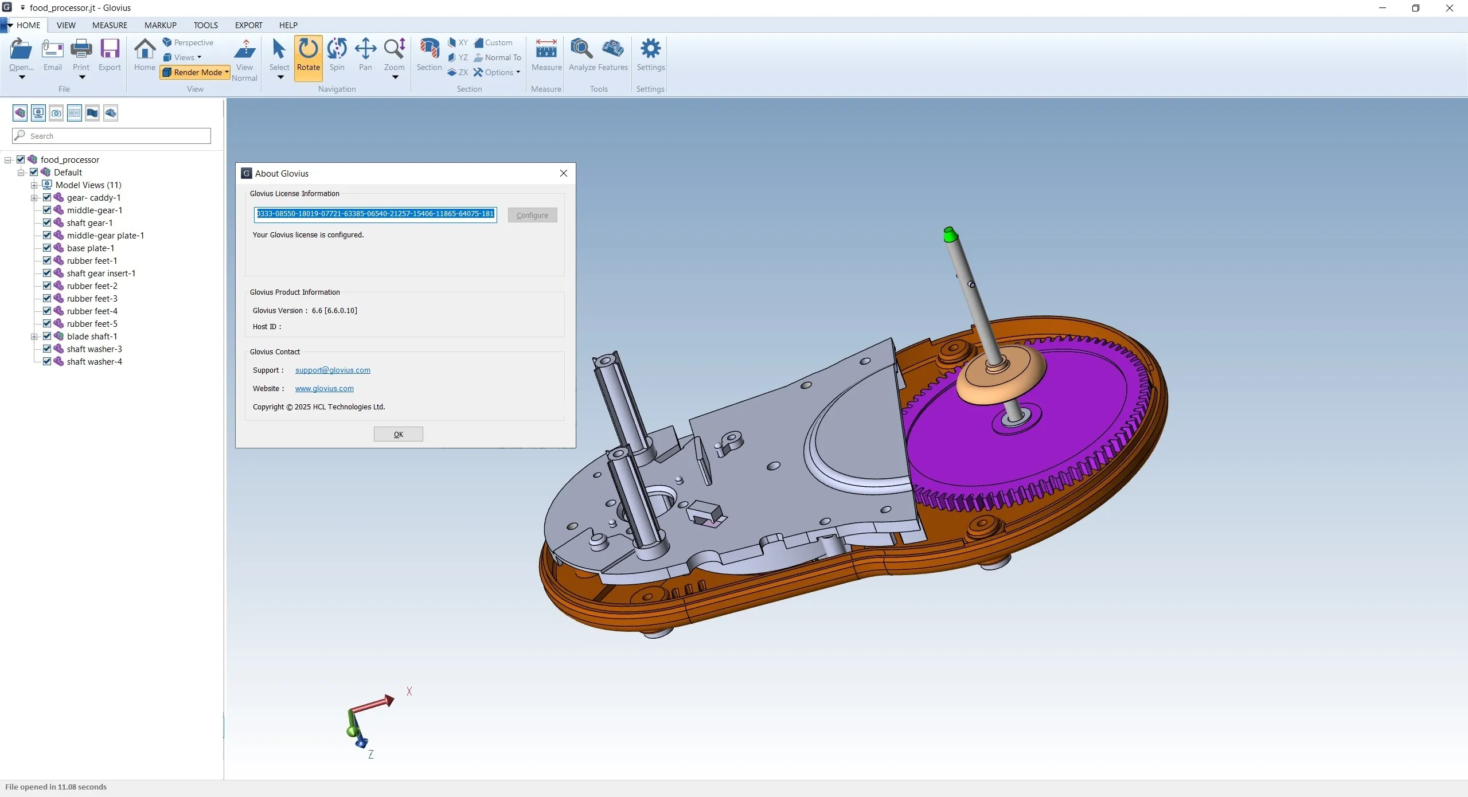Open the www.glovius.com website link
Screen dimensions: 1468x797
(325, 388)
